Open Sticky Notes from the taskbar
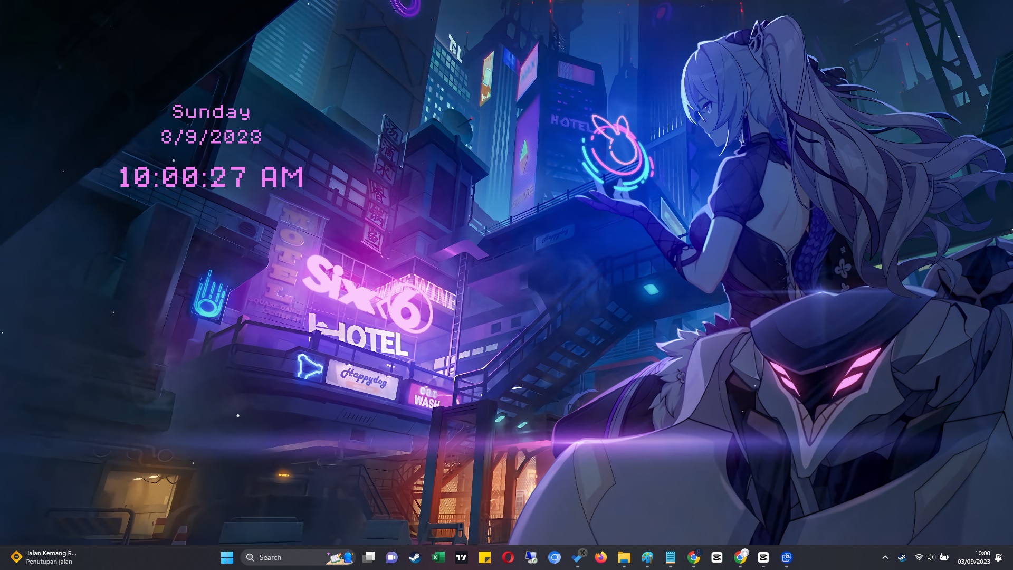Image resolution: width=1013 pixels, height=570 pixels. click(484, 557)
